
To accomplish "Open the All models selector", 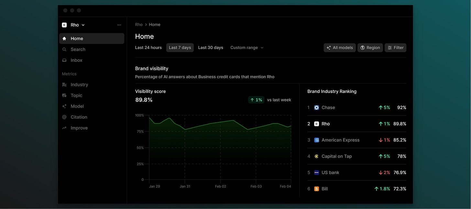I will (340, 47).
